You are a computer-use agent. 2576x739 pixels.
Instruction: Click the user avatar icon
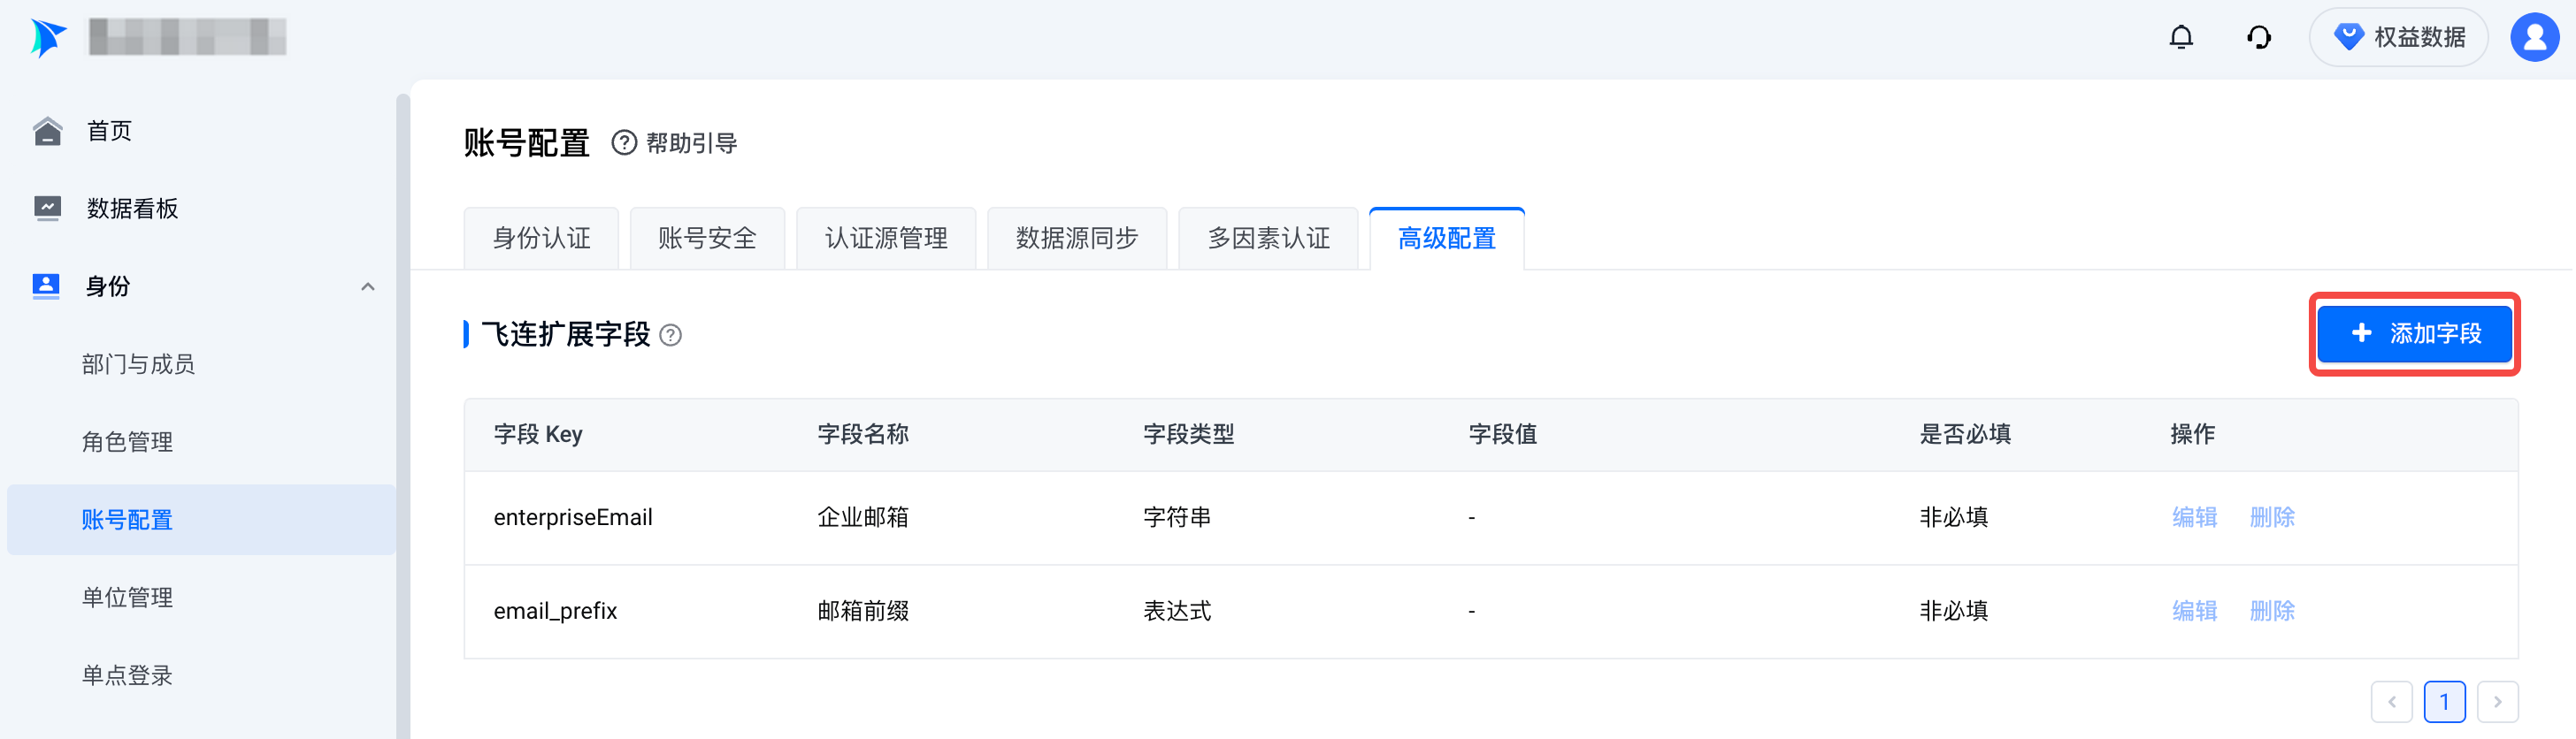click(2534, 37)
